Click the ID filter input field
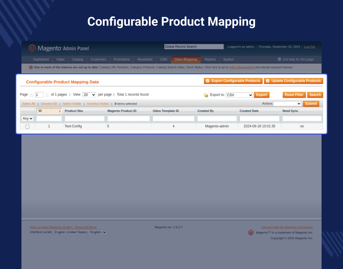The image size is (343, 269). 49,118
